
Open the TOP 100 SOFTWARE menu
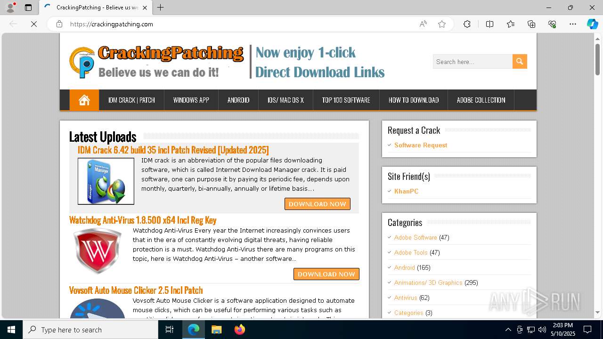click(x=346, y=100)
